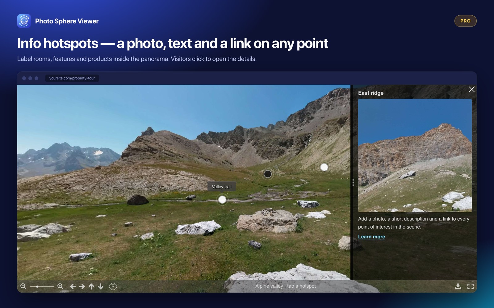
Task: Click the PRO badge button
Action: pos(465,21)
